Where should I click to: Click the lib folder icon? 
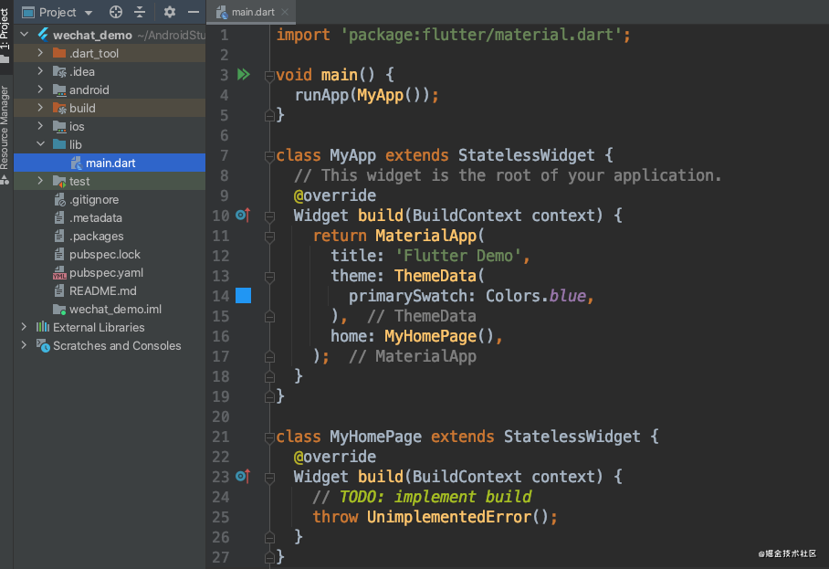click(x=59, y=144)
